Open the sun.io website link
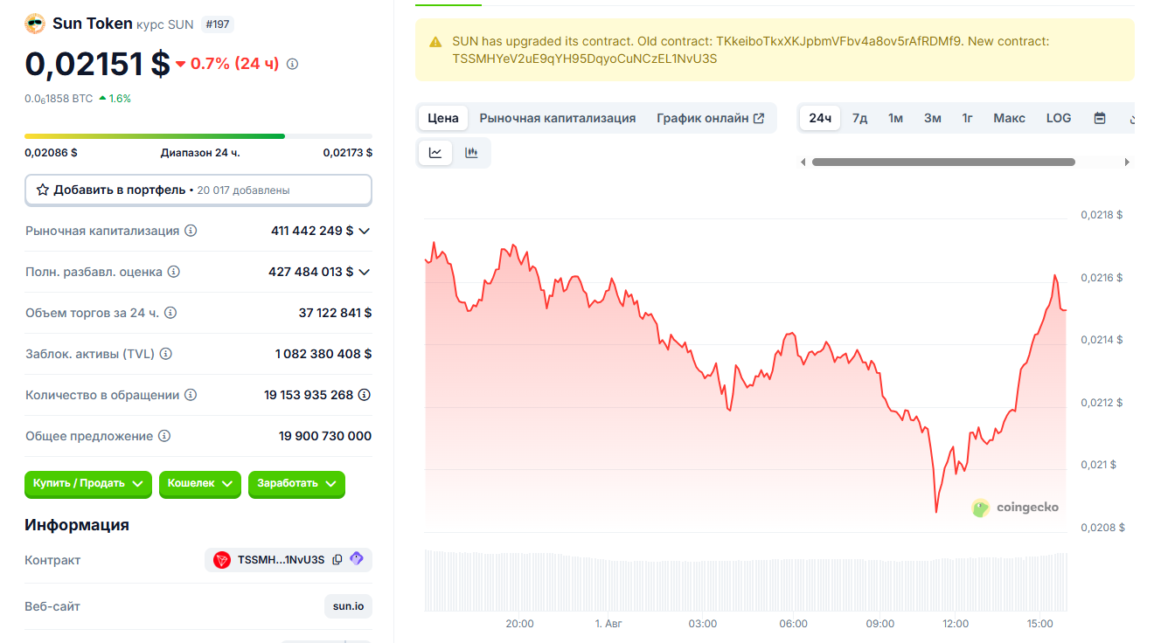The width and height of the screenshot is (1154, 643). pos(348,606)
